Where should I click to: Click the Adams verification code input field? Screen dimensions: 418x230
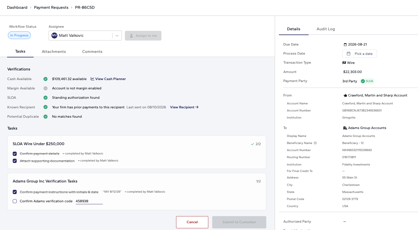pyautogui.click(x=89, y=201)
